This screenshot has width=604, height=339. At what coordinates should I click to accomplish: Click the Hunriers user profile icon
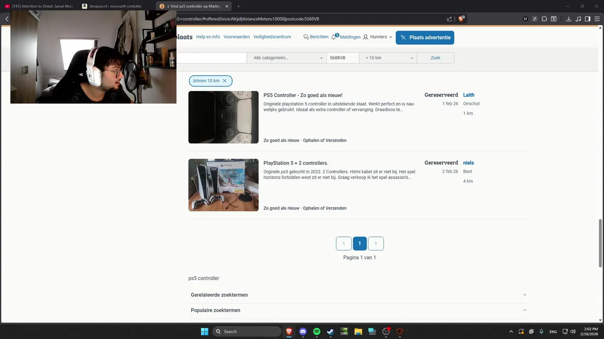coord(366,37)
